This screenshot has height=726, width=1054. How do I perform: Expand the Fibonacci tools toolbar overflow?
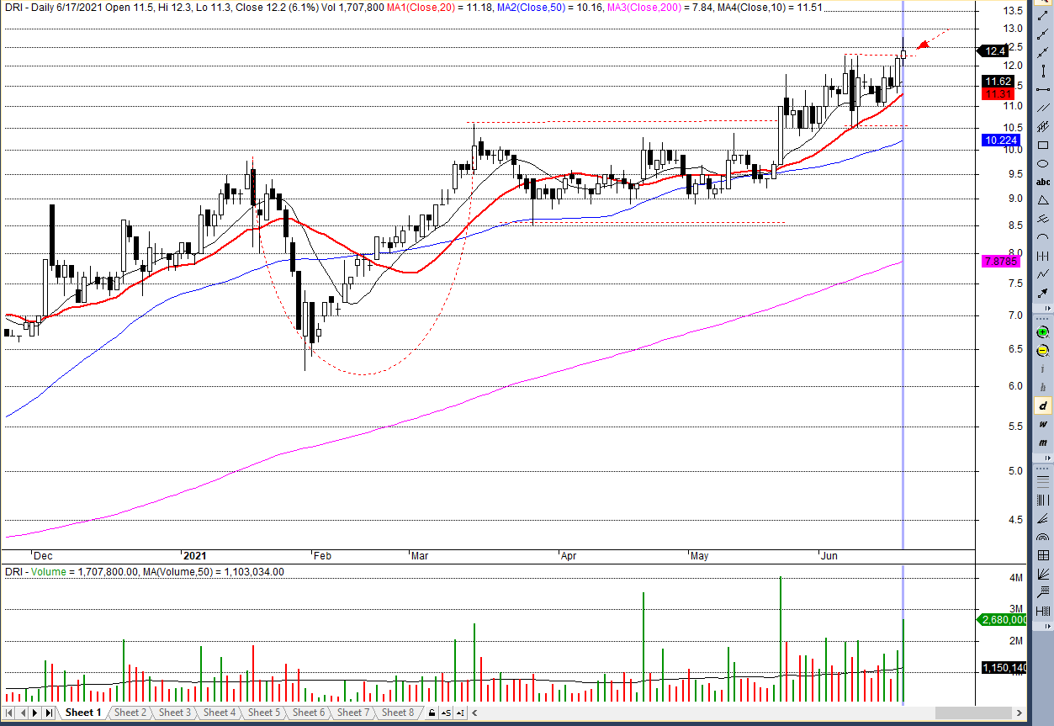(x=1043, y=628)
